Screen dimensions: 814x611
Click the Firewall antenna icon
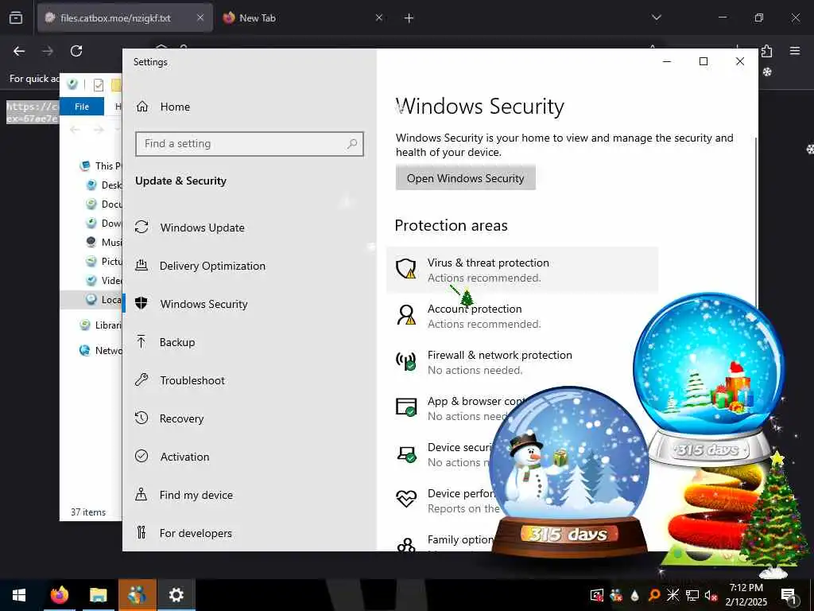tap(406, 360)
